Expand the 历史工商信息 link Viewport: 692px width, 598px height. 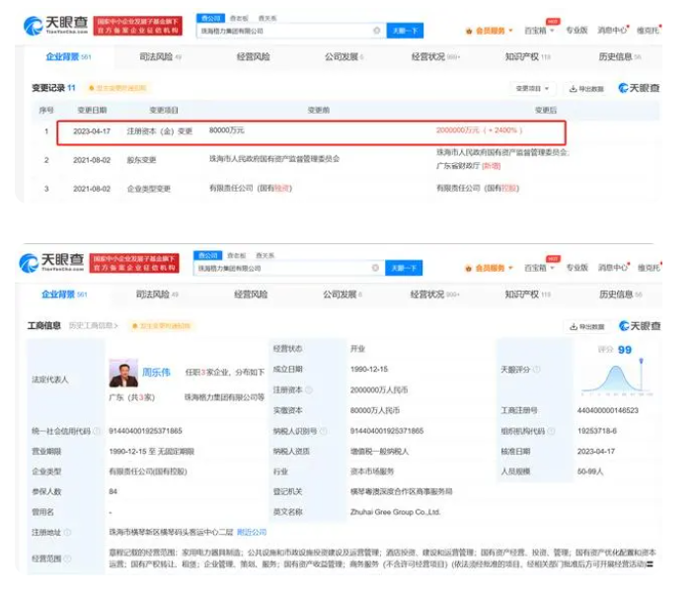click(94, 326)
